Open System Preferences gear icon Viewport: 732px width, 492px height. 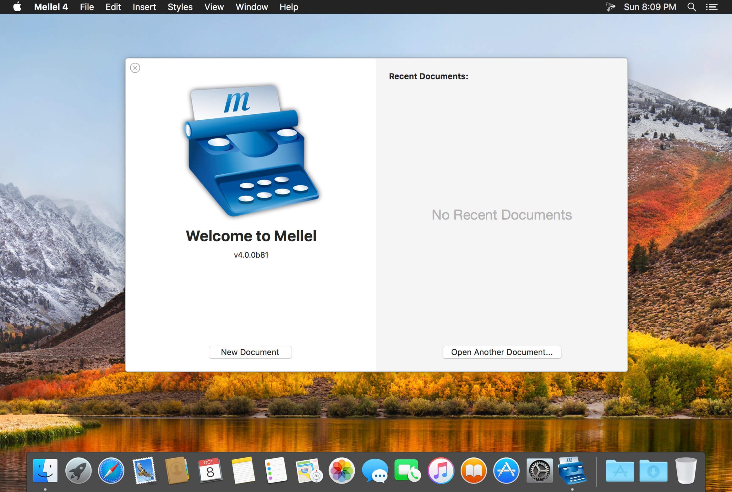click(x=539, y=470)
